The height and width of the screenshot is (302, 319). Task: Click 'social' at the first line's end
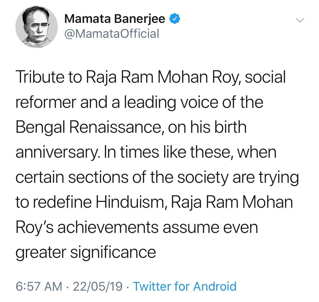265,77
